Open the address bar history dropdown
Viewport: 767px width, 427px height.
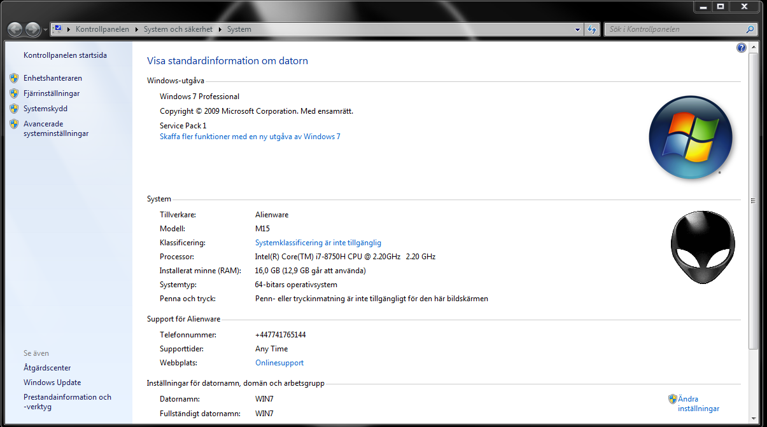tap(578, 29)
